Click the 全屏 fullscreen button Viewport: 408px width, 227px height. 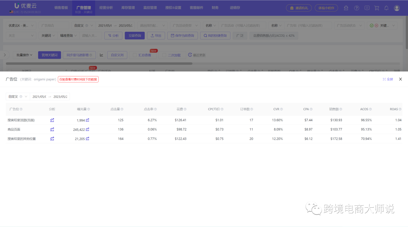coord(388,79)
